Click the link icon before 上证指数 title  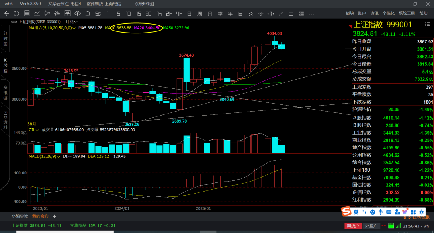(14, 22)
